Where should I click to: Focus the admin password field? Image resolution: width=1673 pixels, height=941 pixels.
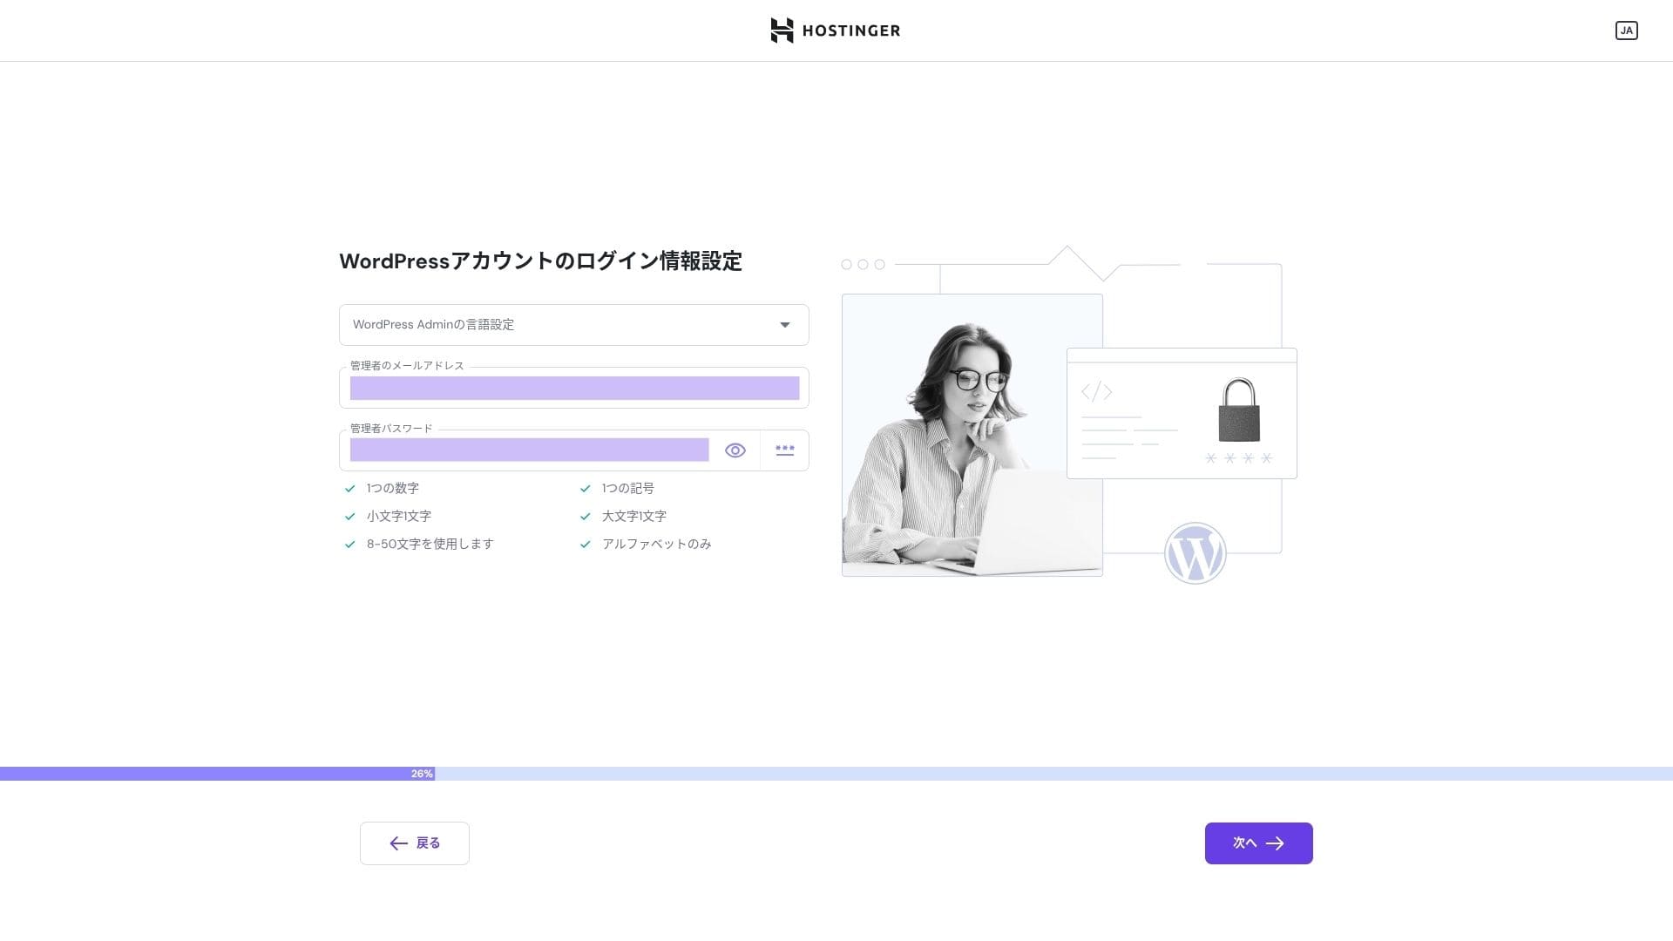tap(529, 450)
